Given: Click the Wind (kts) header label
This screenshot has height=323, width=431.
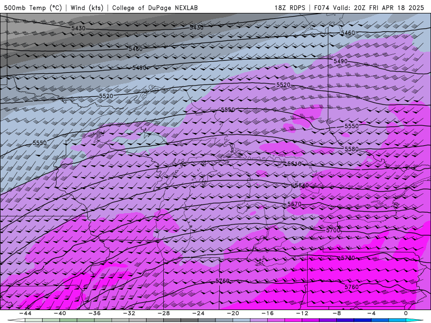Looking at the screenshot, I should click(87, 8).
